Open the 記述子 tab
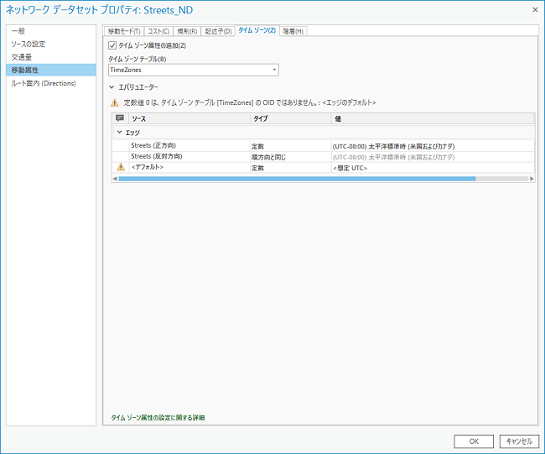 click(219, 31)
